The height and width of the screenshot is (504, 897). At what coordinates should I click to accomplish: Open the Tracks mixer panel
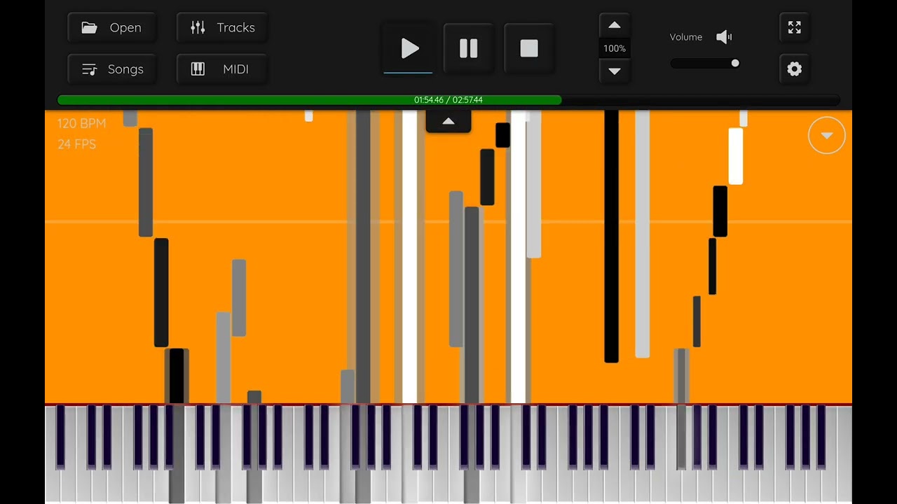pos(222,28)
